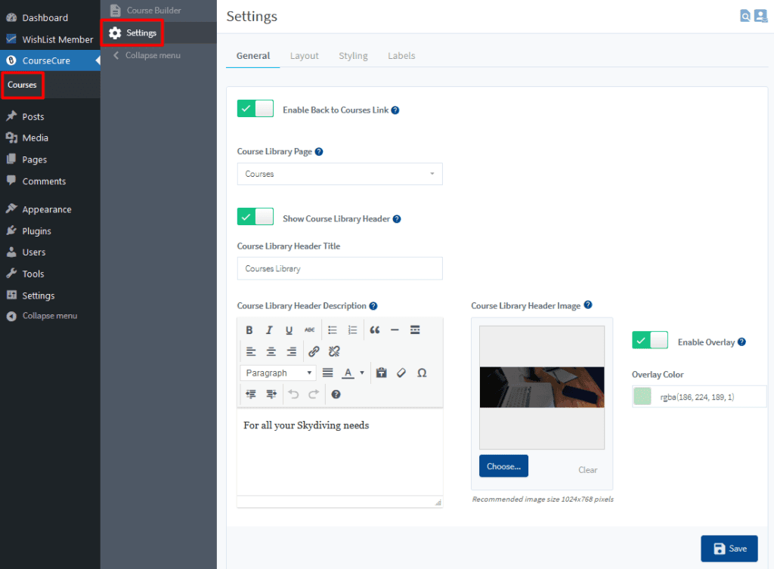Disable the Show Course Library Header toggle

255,218
